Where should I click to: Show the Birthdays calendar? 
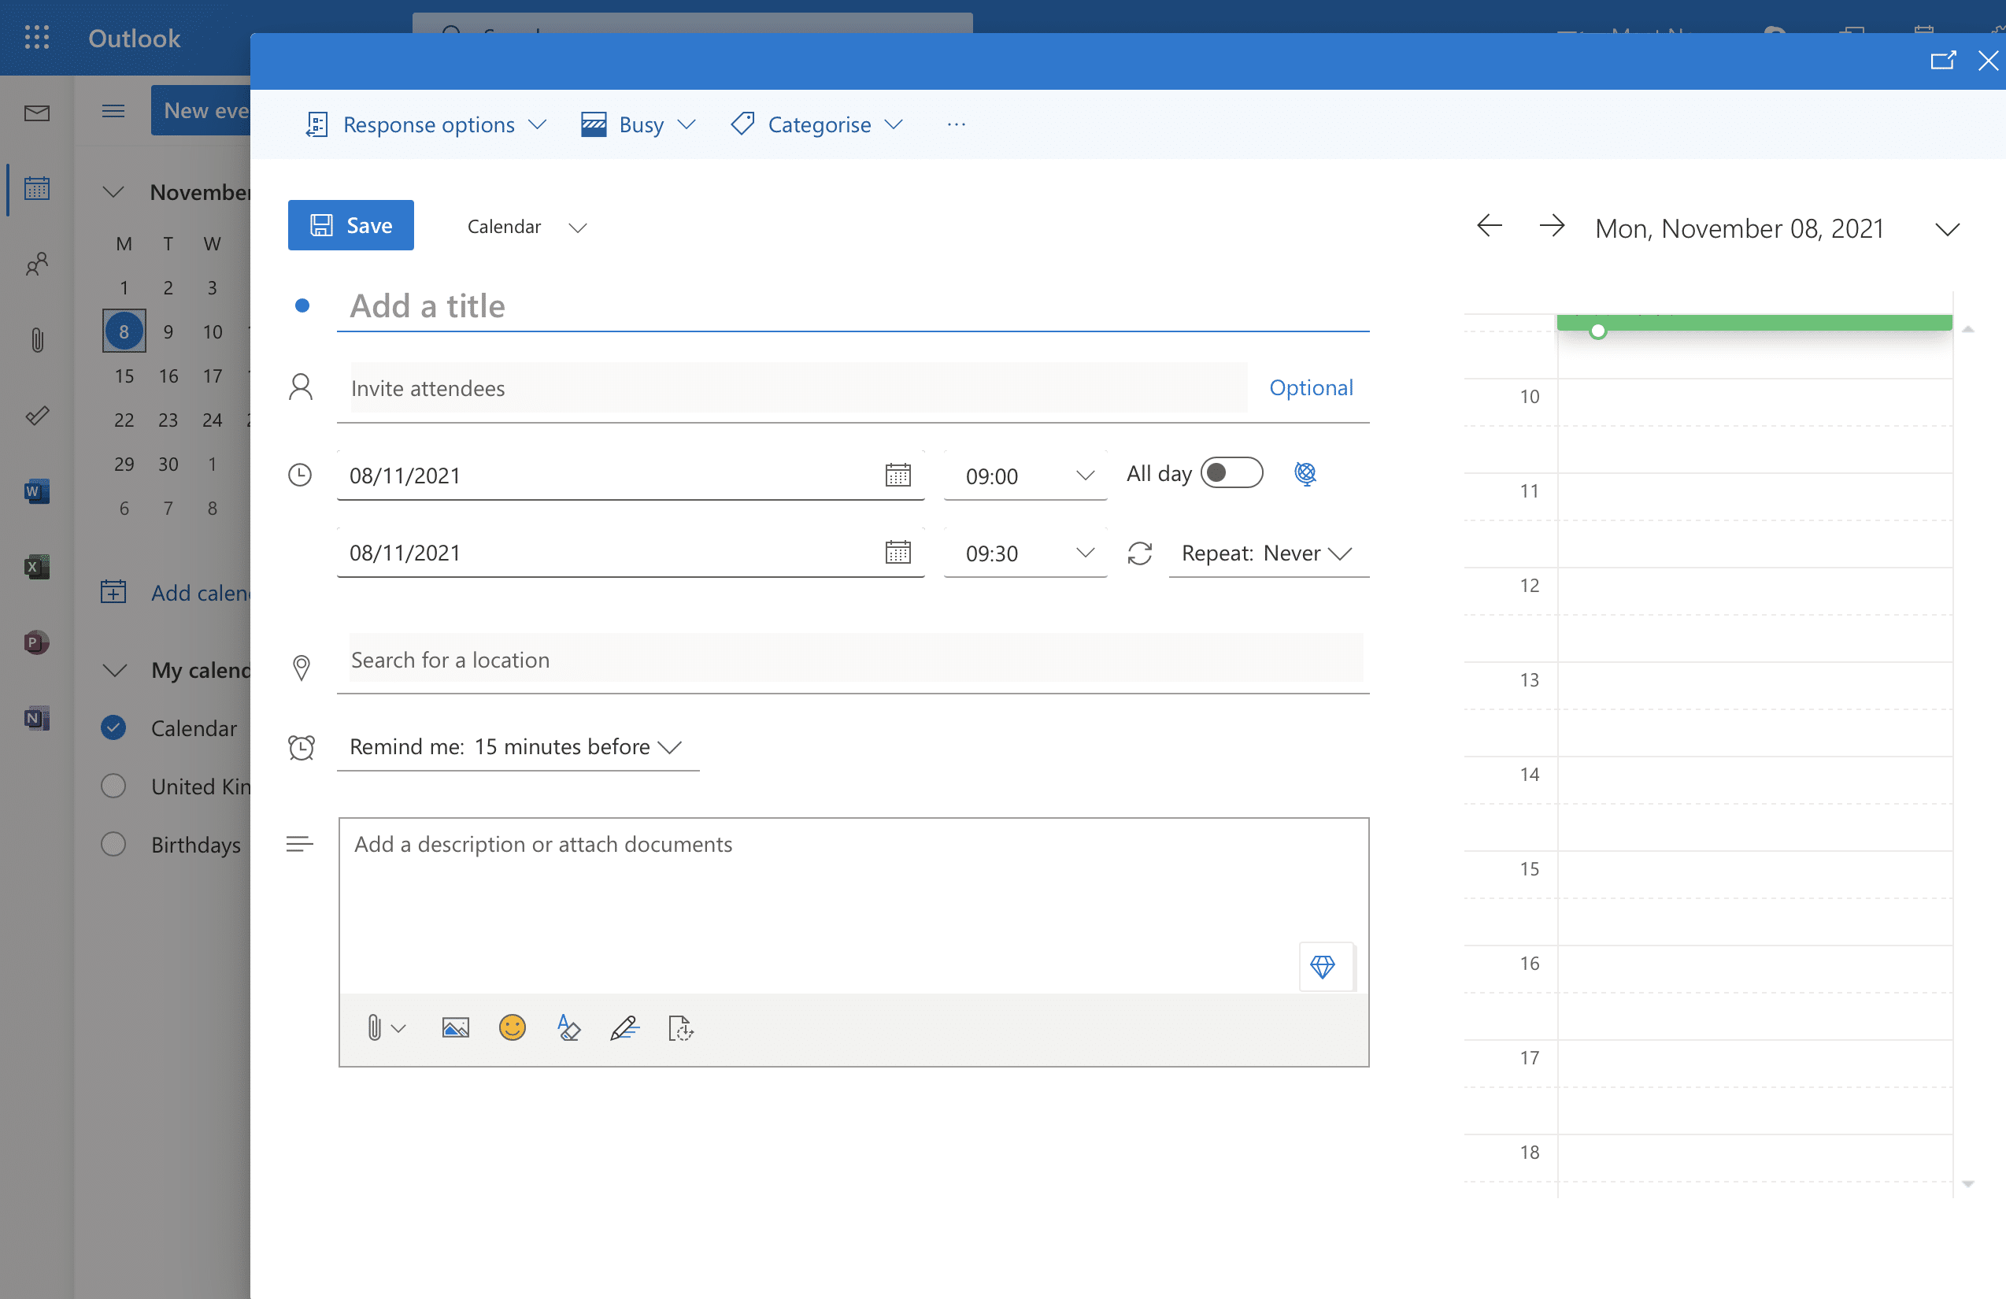point(113,844)
